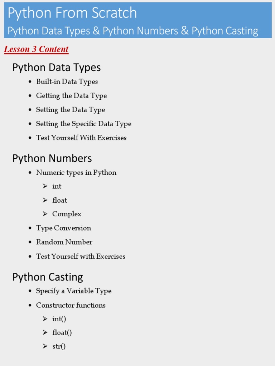Click the "Numeric types in Python" bullet
The width and height of the screenshot is (275, 366).
(76, 173)
